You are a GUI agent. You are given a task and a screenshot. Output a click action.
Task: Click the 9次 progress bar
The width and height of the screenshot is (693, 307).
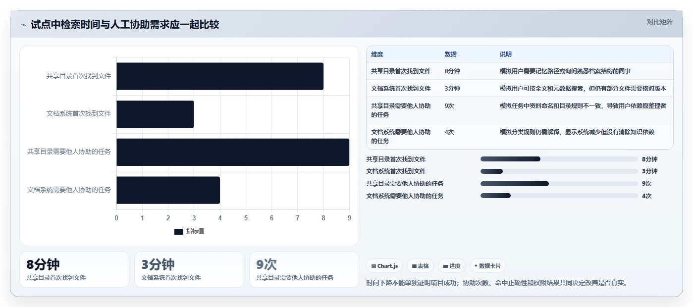(559, 184)
